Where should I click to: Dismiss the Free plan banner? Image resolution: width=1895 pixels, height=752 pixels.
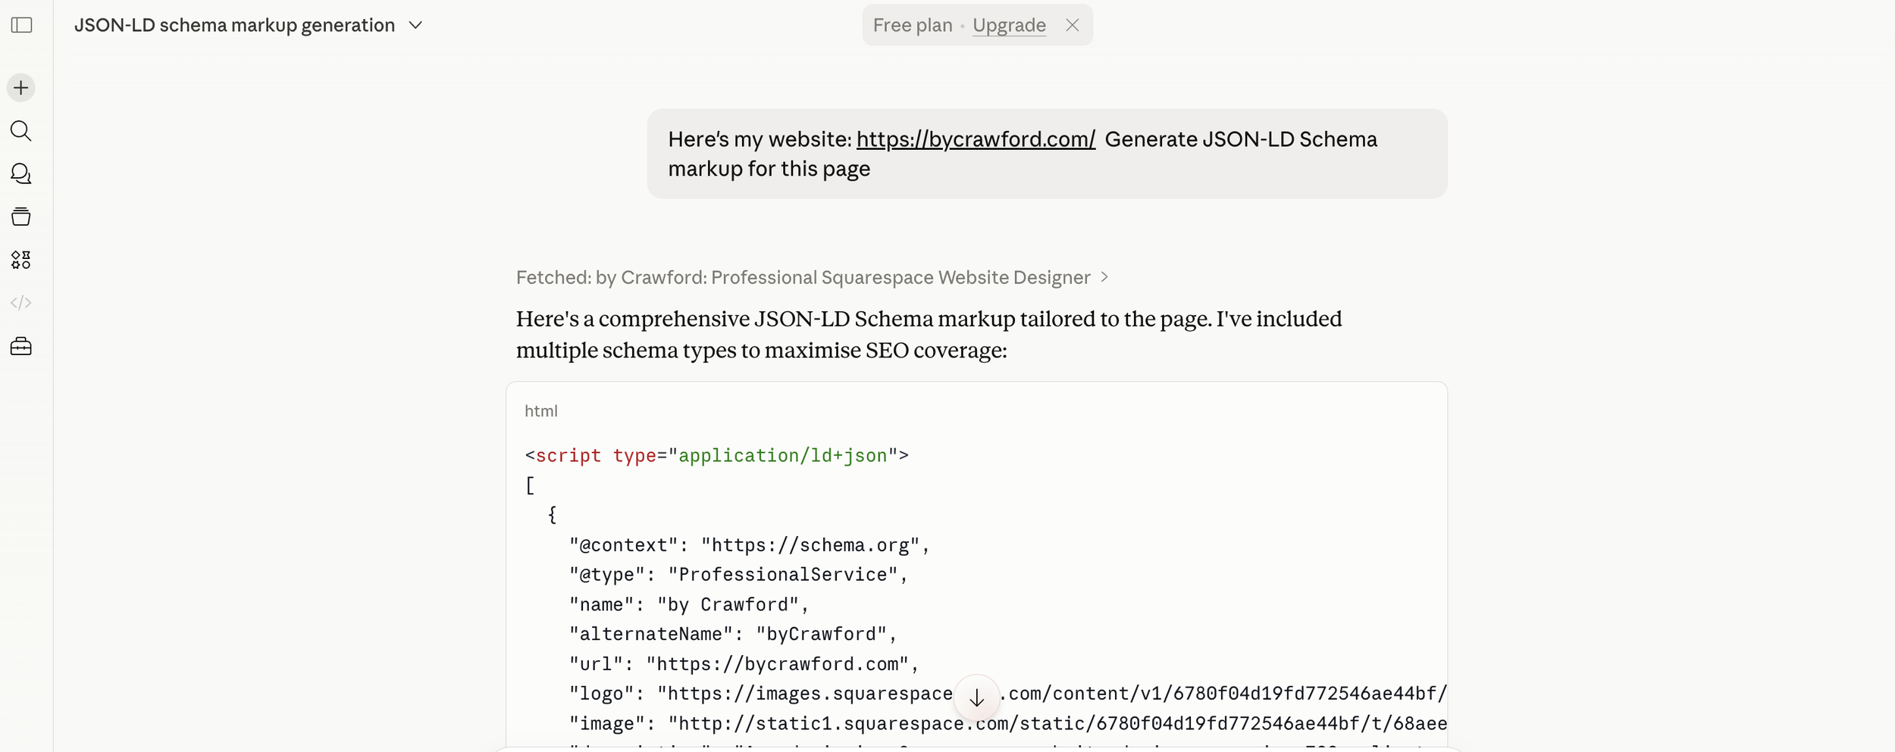tap(1072, 25)
